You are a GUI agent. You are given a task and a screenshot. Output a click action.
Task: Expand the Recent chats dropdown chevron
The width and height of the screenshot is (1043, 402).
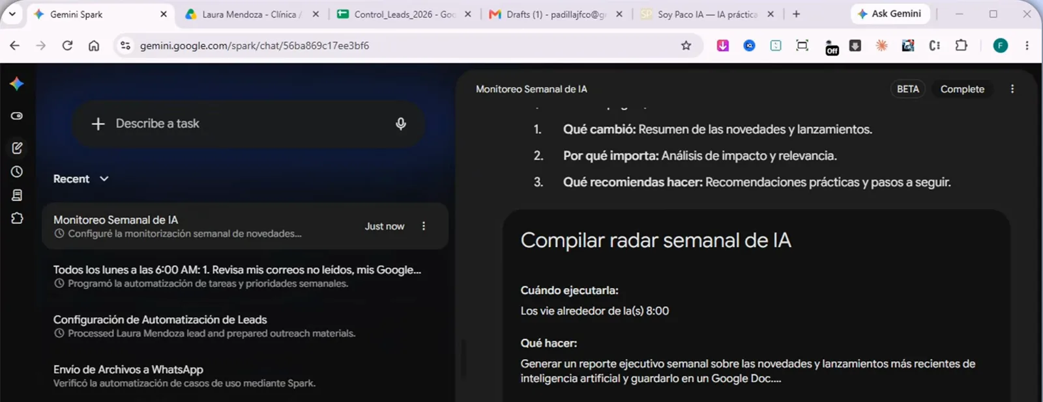pyautogui.click(x=104, y=179)
